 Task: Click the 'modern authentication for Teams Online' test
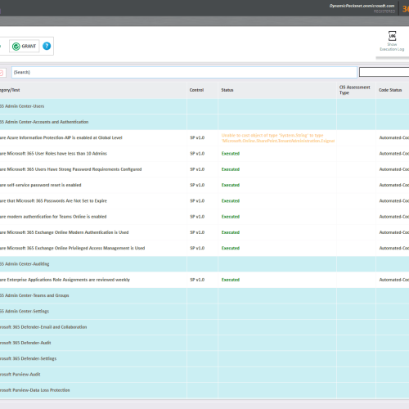pyautogui.click(x=53, y=217)
